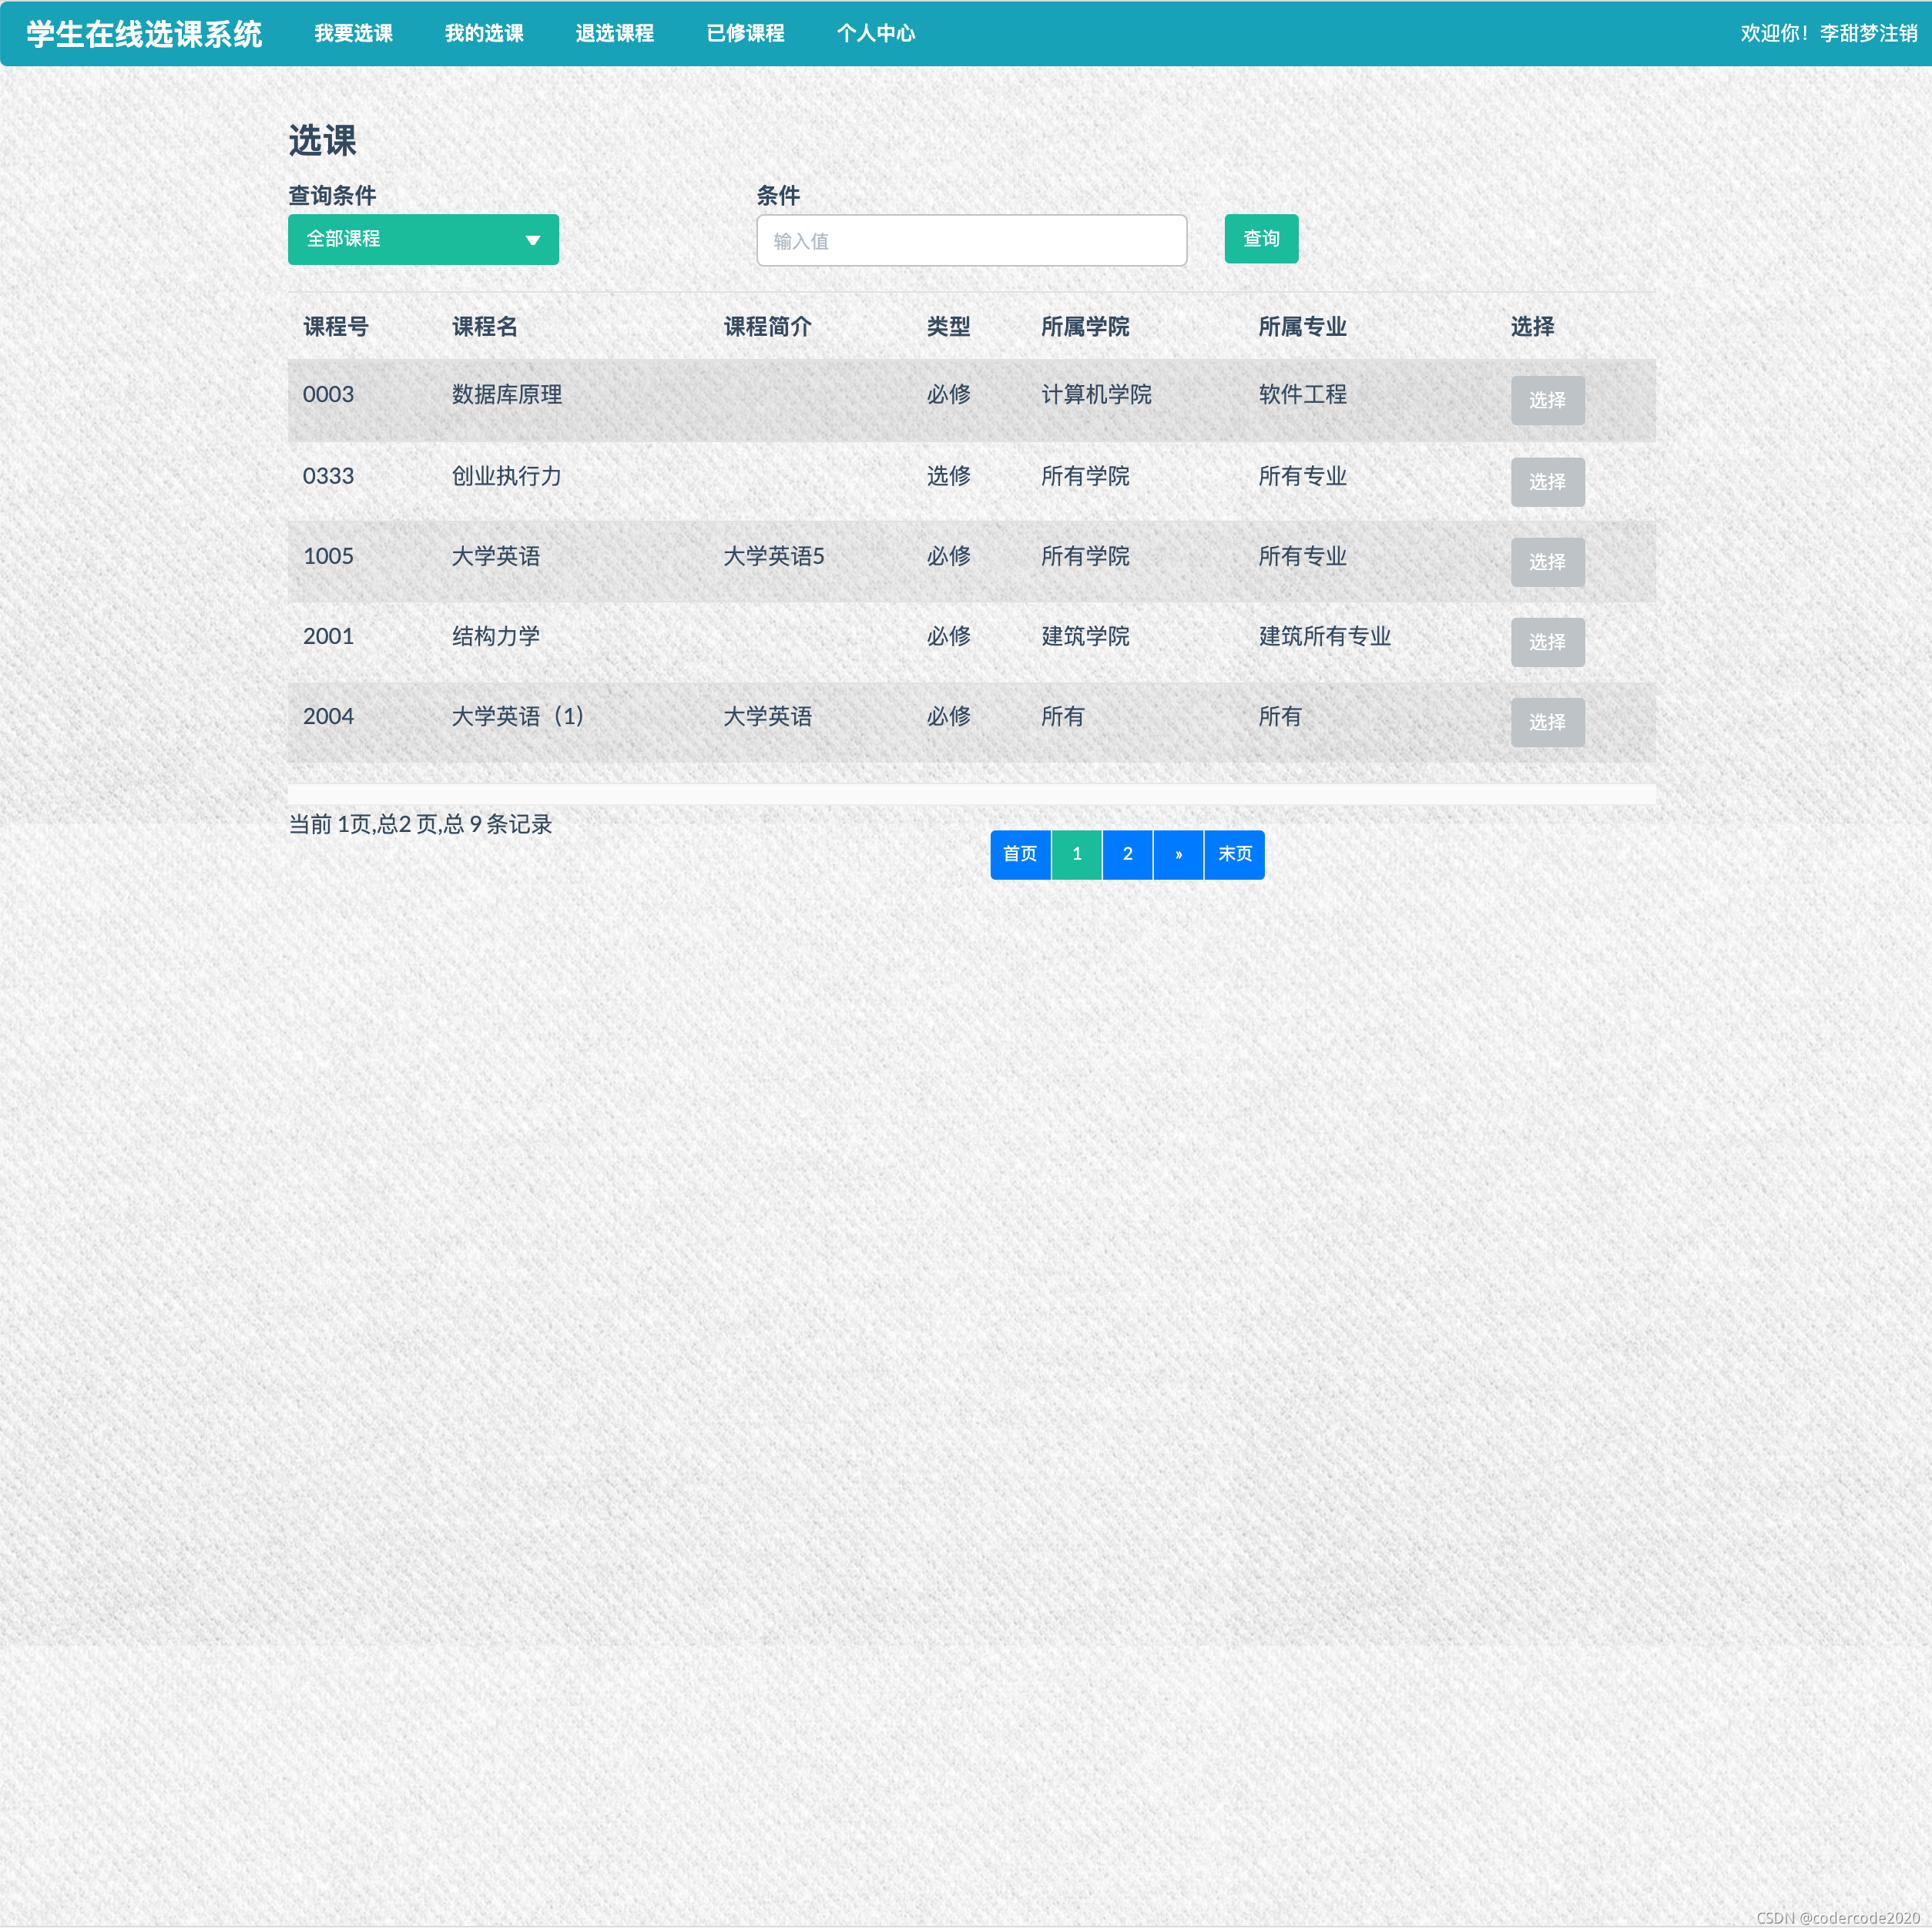
Task: Click the course number 1005 cell
Action: coord(328,556)
